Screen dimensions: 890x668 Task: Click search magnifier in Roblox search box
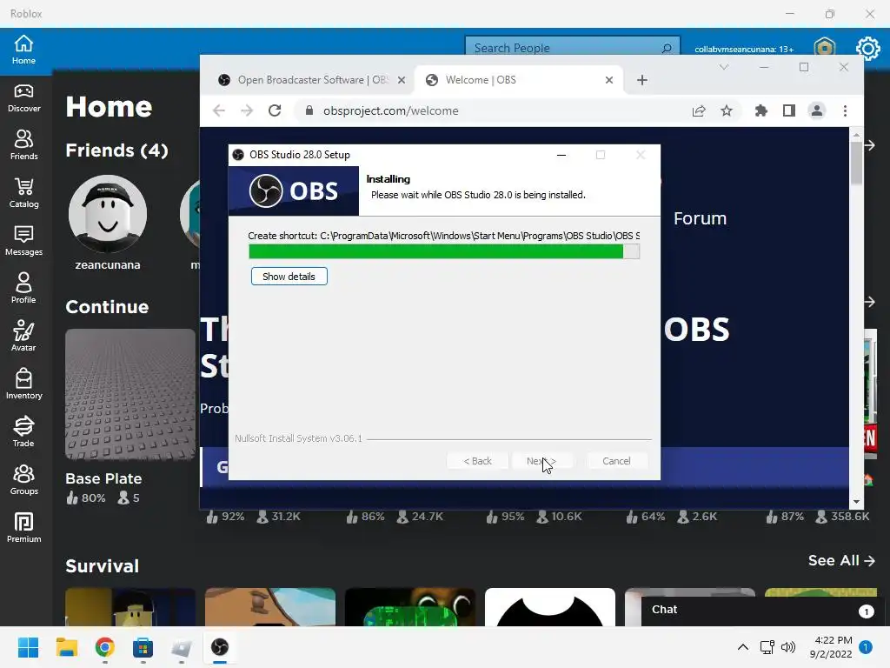click(667, 49)
